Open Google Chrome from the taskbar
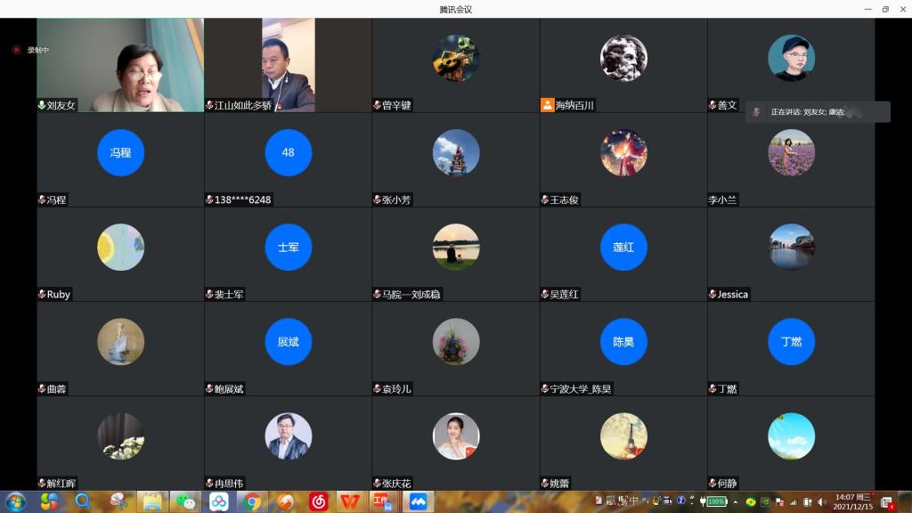Image resolution: width=912 pixels, height=513 pixels. [x=252, y=501]
